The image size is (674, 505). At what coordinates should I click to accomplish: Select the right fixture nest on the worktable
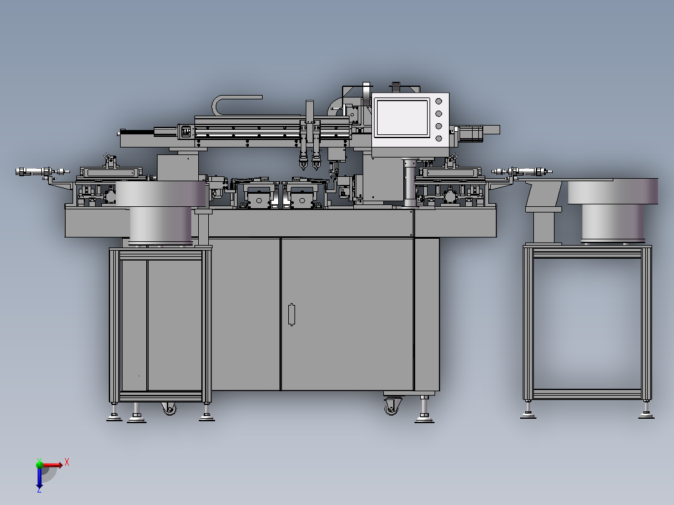click(x=304, y=193)
